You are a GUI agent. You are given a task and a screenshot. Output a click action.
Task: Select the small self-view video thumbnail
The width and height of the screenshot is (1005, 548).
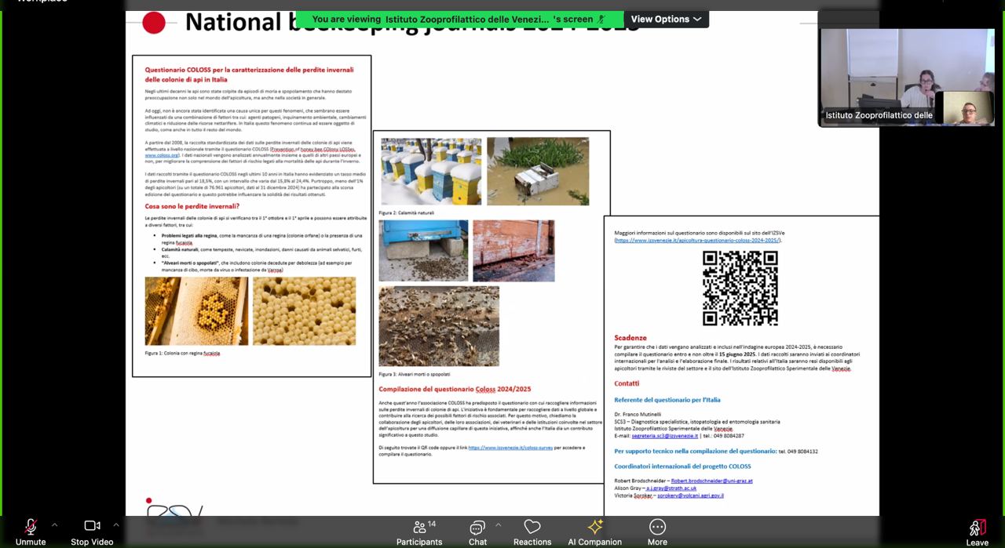point(968,108)
